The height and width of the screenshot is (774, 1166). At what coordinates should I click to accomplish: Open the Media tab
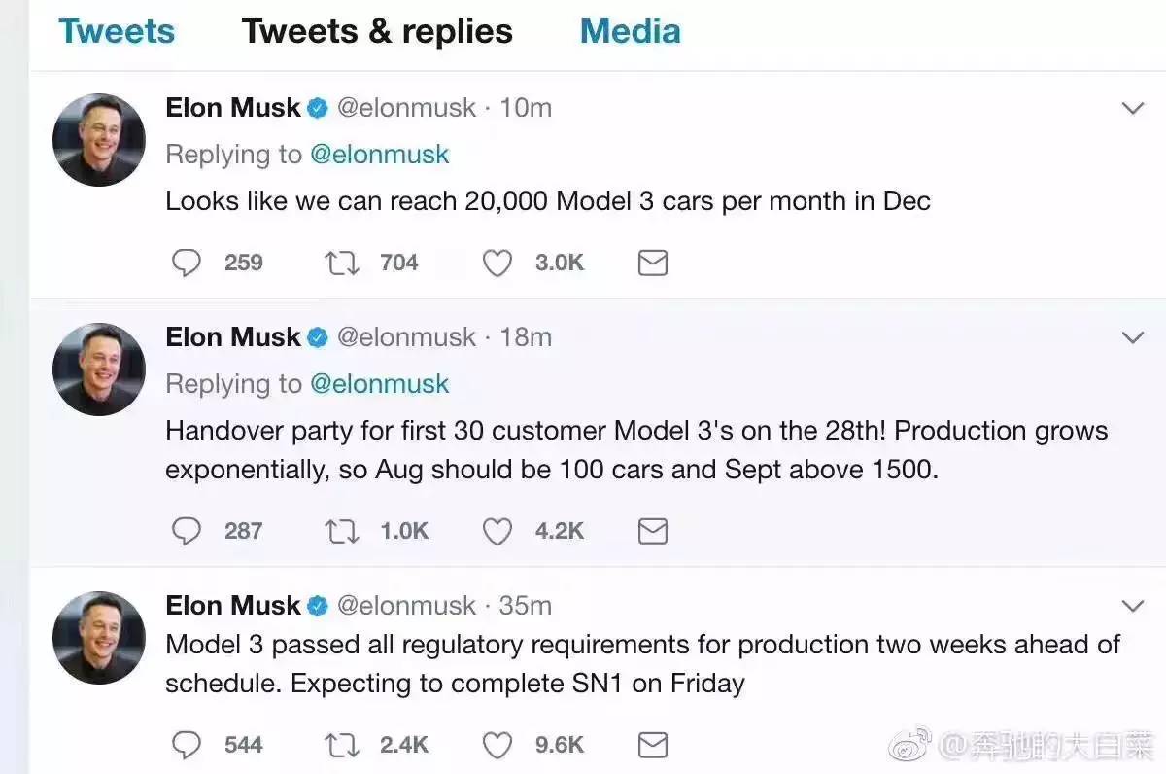click(x=630, y=31)
